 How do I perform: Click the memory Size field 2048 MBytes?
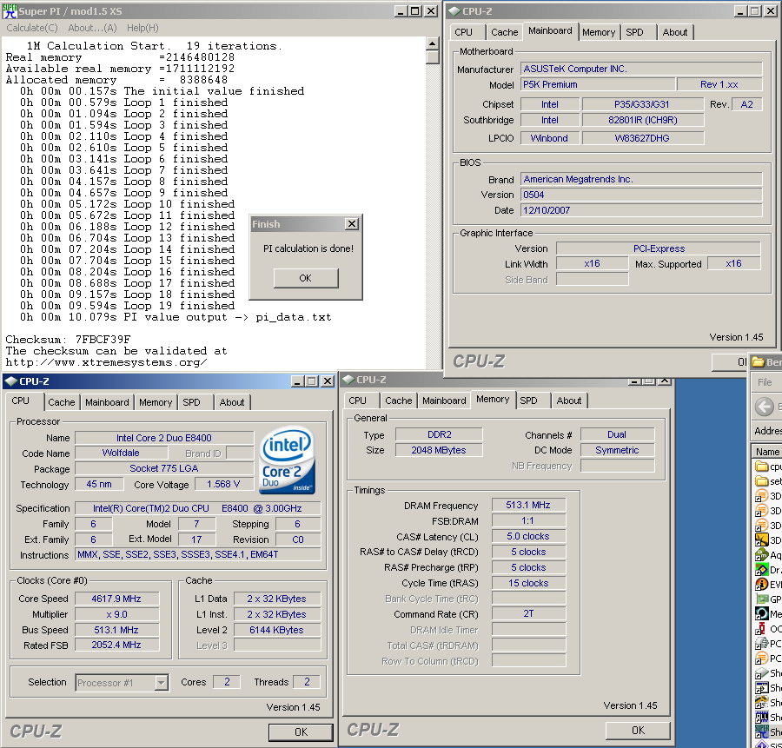click(x=439, y=450)
